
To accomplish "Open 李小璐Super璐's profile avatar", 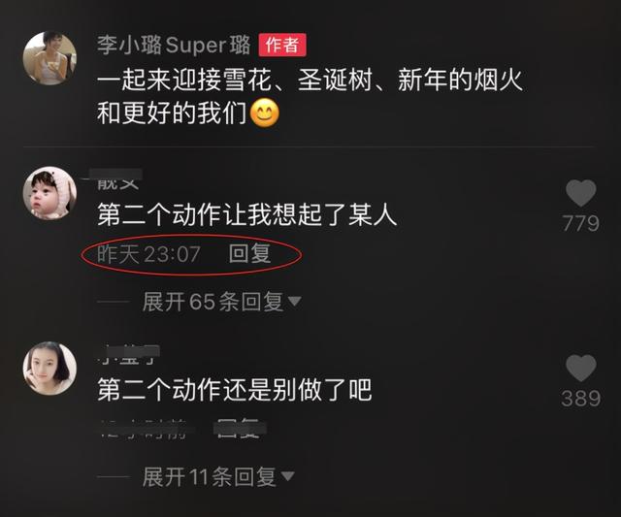I will pos(49,58).
